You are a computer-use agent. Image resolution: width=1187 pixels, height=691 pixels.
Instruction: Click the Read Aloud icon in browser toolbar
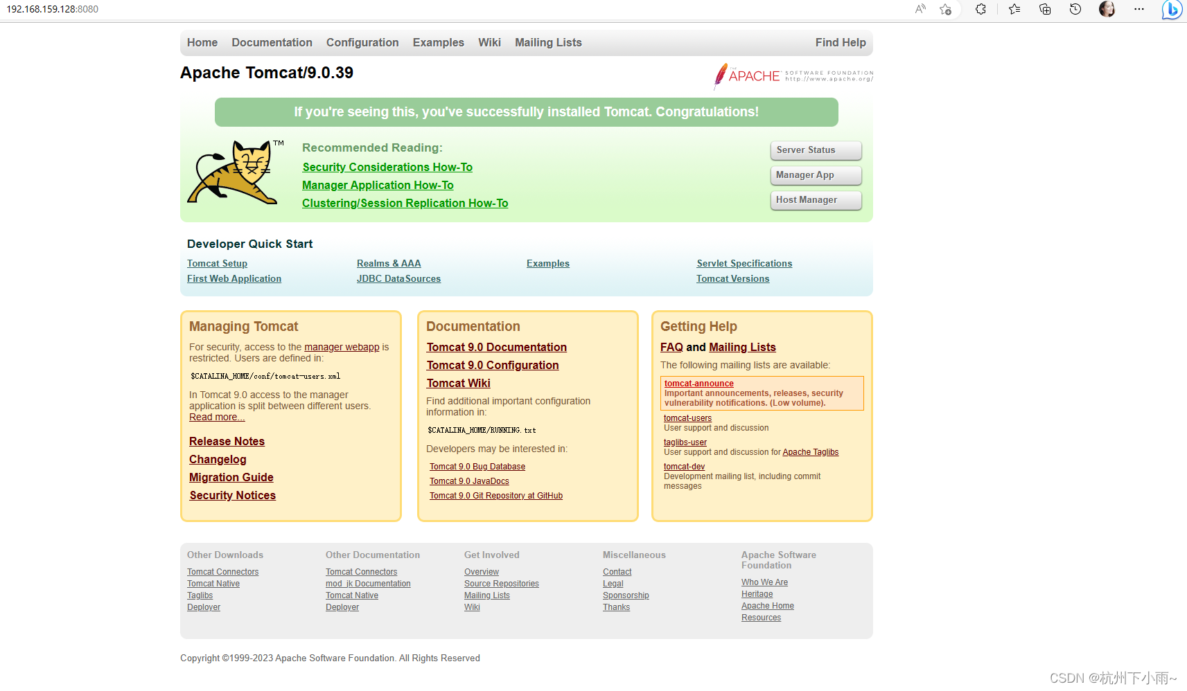(920, 9)
